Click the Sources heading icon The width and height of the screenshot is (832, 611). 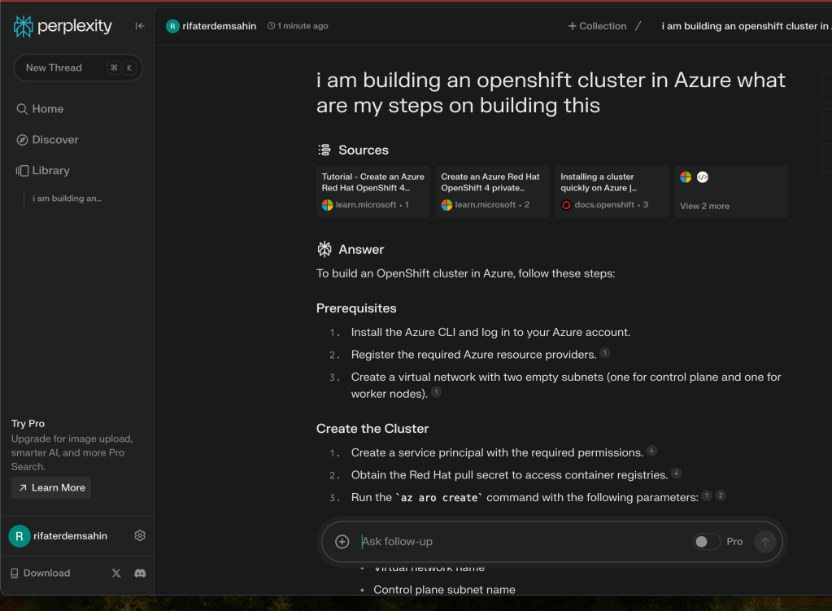click(325, 151)
